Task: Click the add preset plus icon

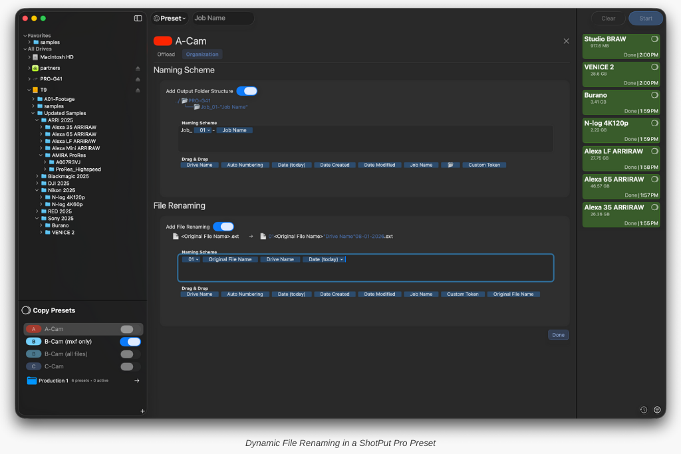Action: tap(142, 411)
